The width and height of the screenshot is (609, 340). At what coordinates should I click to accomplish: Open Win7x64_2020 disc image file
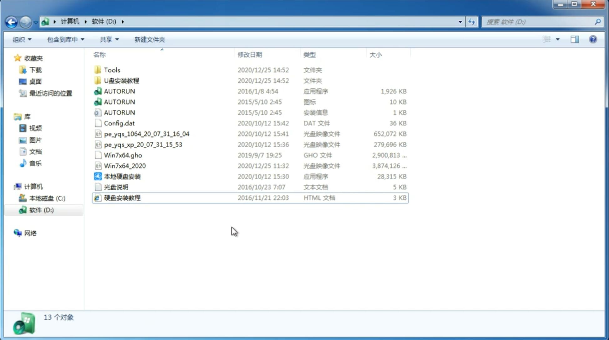124,166
